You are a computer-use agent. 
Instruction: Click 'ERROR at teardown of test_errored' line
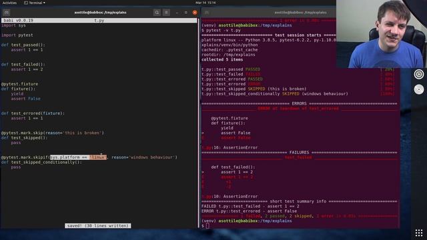coord(298,109)
